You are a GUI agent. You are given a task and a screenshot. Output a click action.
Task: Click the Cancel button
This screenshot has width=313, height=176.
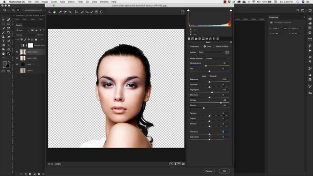(209, 171)
